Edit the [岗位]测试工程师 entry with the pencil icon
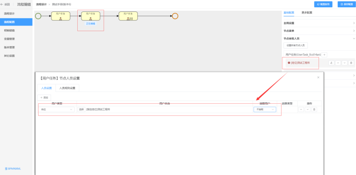The image size is (356, 175). pyautogui.click(x=331, y=63)
